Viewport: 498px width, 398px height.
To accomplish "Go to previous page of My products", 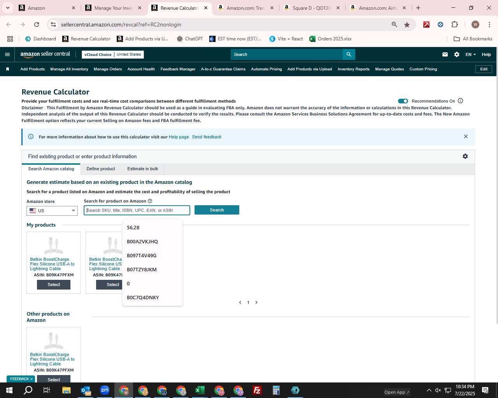I will [x=240, y=302].
